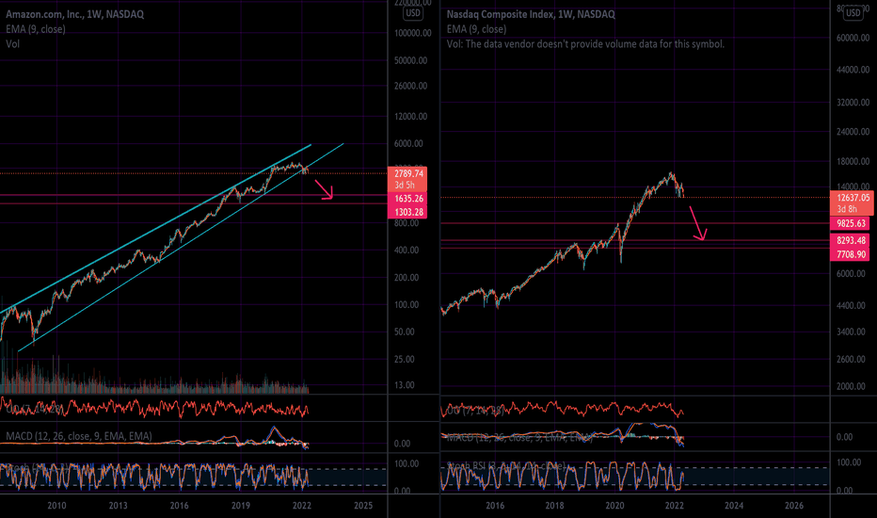Image resolution: width=877 pixels, height=518 pixels.
Task: Click the Nasdaq Composite Index chart title
Action: point(531,14)
